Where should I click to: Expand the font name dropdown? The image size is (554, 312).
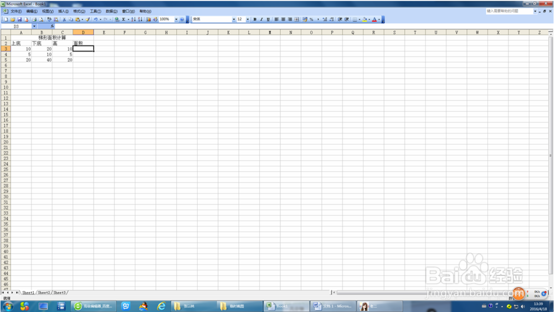coord(234,19)
